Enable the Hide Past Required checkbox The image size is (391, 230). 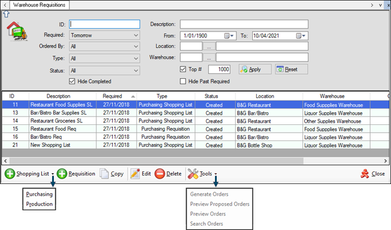[x=183, y=81]
